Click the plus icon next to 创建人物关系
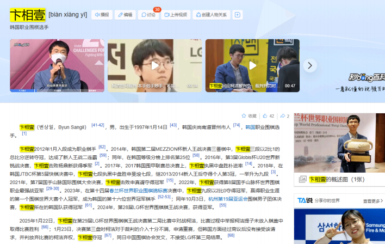This screenshot has width=385, height=244. pyautogui.click(x=237, y=15)
